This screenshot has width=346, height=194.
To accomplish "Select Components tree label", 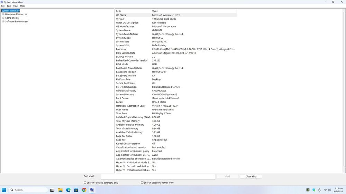I will point(12,18).
